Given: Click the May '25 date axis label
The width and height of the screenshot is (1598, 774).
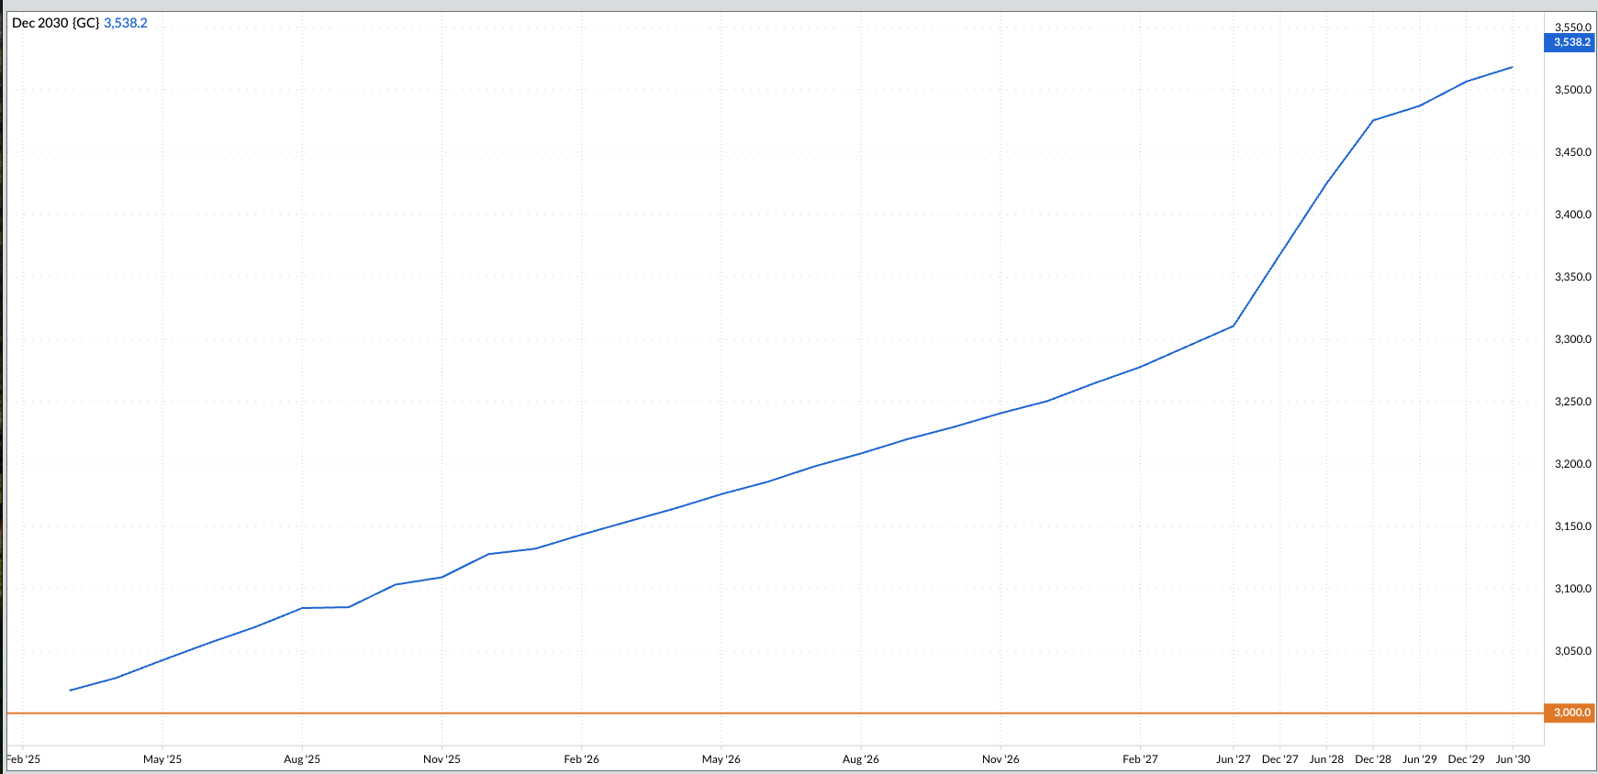Looking at the screenshot, I should pyautogui.click(x=162, y=759).
